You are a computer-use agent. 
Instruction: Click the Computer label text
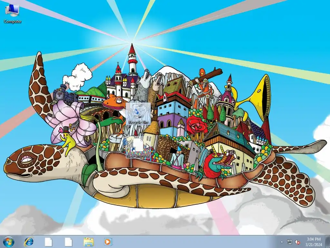13,21
